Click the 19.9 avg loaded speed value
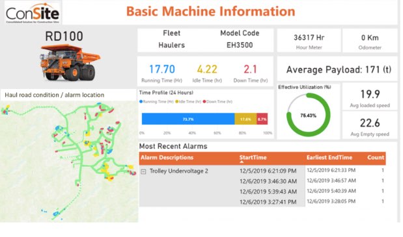Viewport: 403px width, 237px height. click(370, 94)
